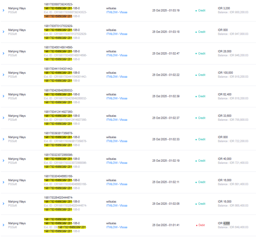Click the 'IDR 62,400' amount
Screen dimensions: 256x239
pyautogui.click(x=225, y=94)
